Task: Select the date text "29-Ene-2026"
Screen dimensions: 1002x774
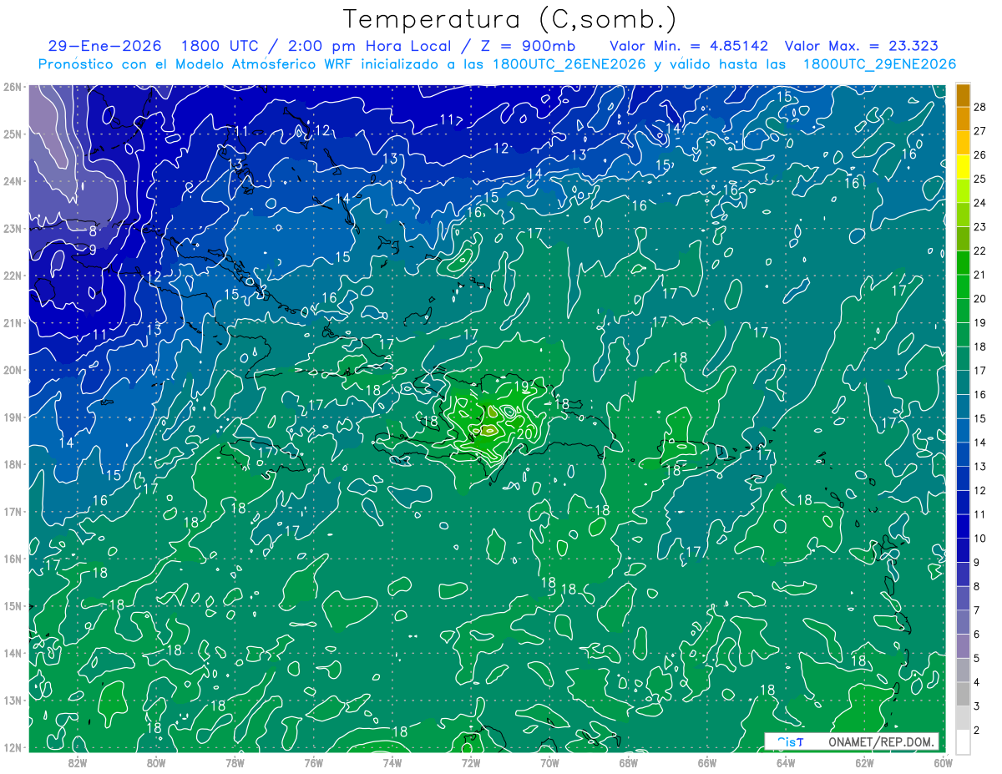Action: tap(104, 46)
